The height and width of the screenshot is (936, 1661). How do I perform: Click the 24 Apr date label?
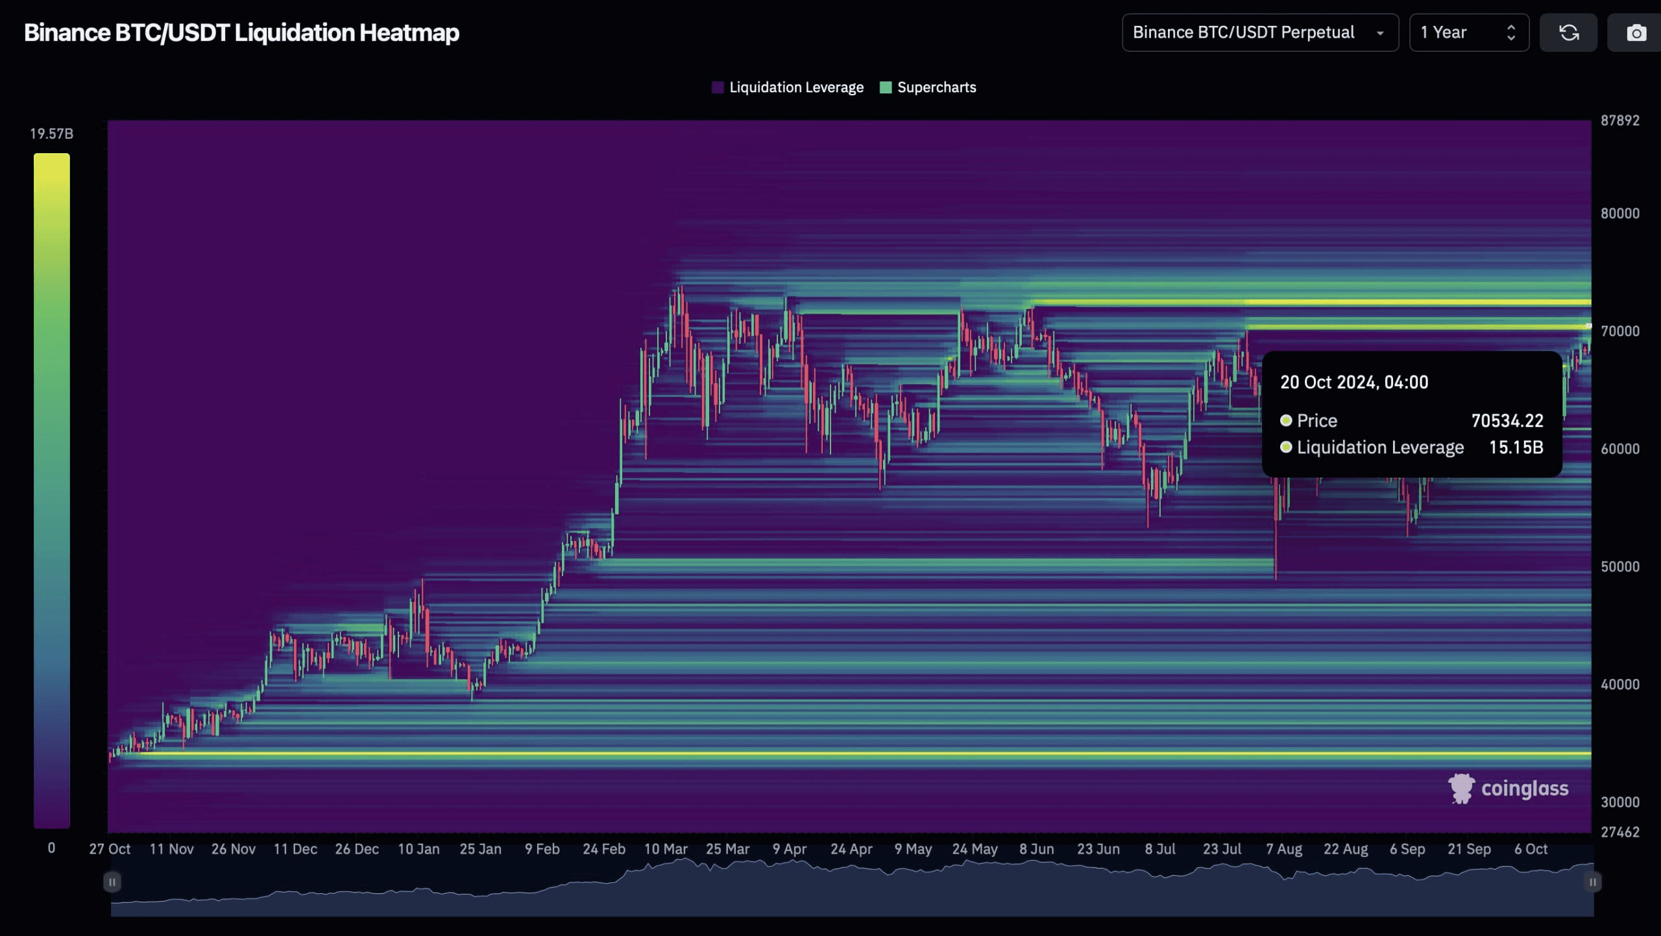pyautogui.click(x=851, y=849)
